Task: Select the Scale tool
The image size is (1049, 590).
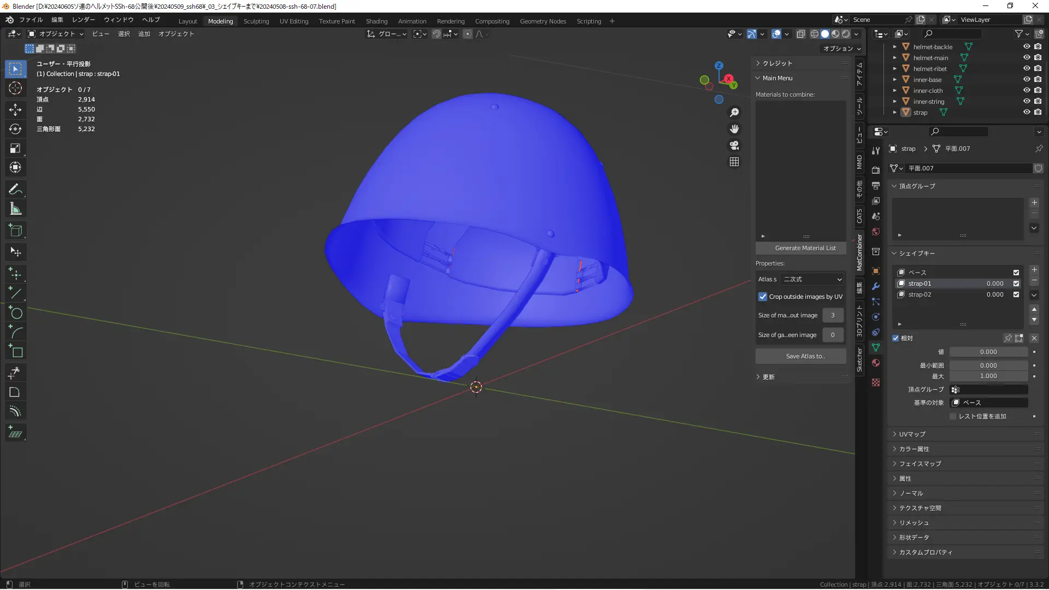Action: [15, 148]
